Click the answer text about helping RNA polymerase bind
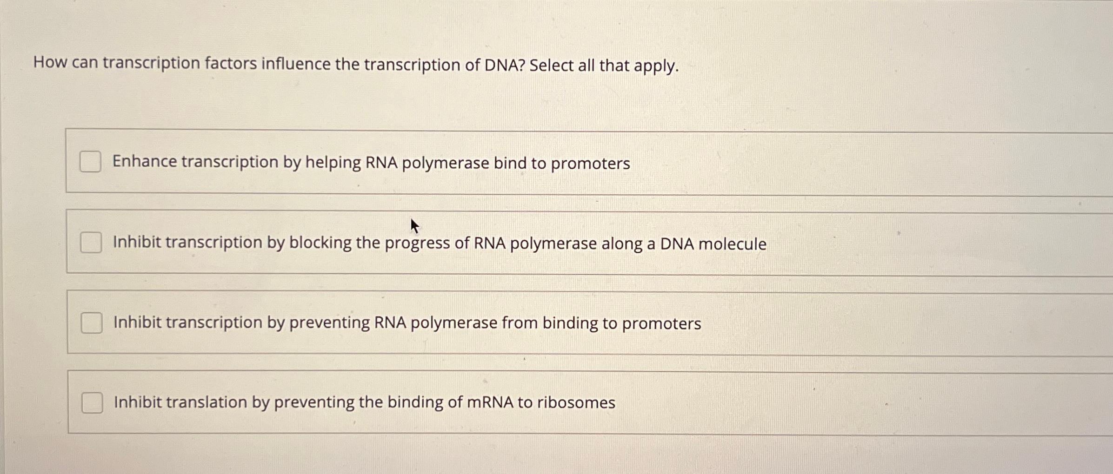This screenshot has height=474, width=1113. 370,163
